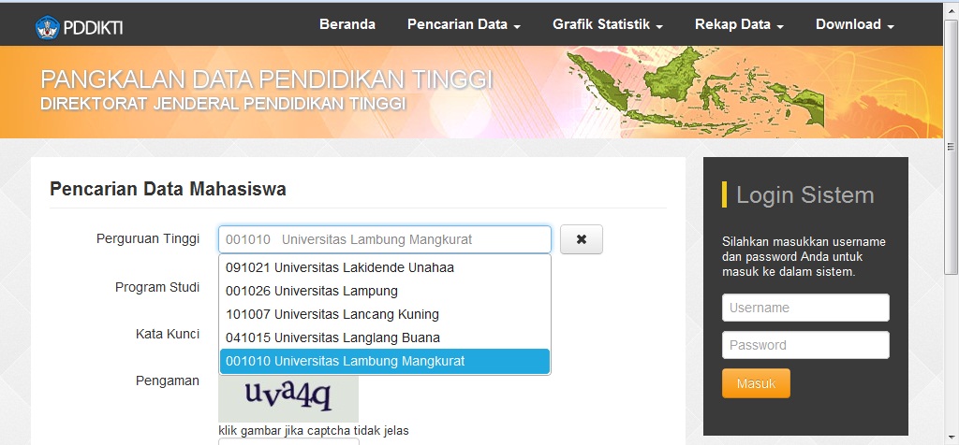Screen dimensions: 959x445
Task: Select highlighted 001010 Universitas Lambung Mangkurat
Action: click(x=385, y=362)
